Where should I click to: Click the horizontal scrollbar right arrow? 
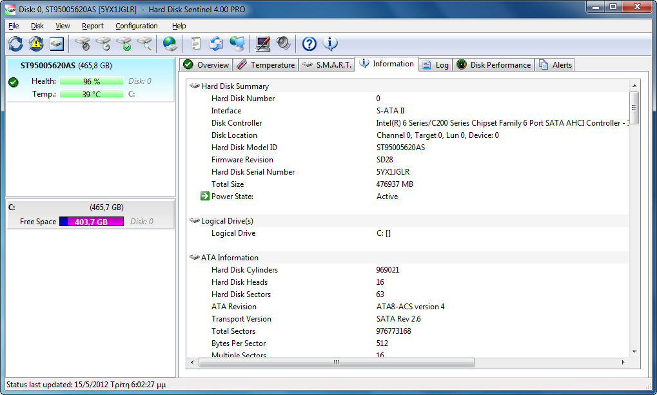coord(623,362)
